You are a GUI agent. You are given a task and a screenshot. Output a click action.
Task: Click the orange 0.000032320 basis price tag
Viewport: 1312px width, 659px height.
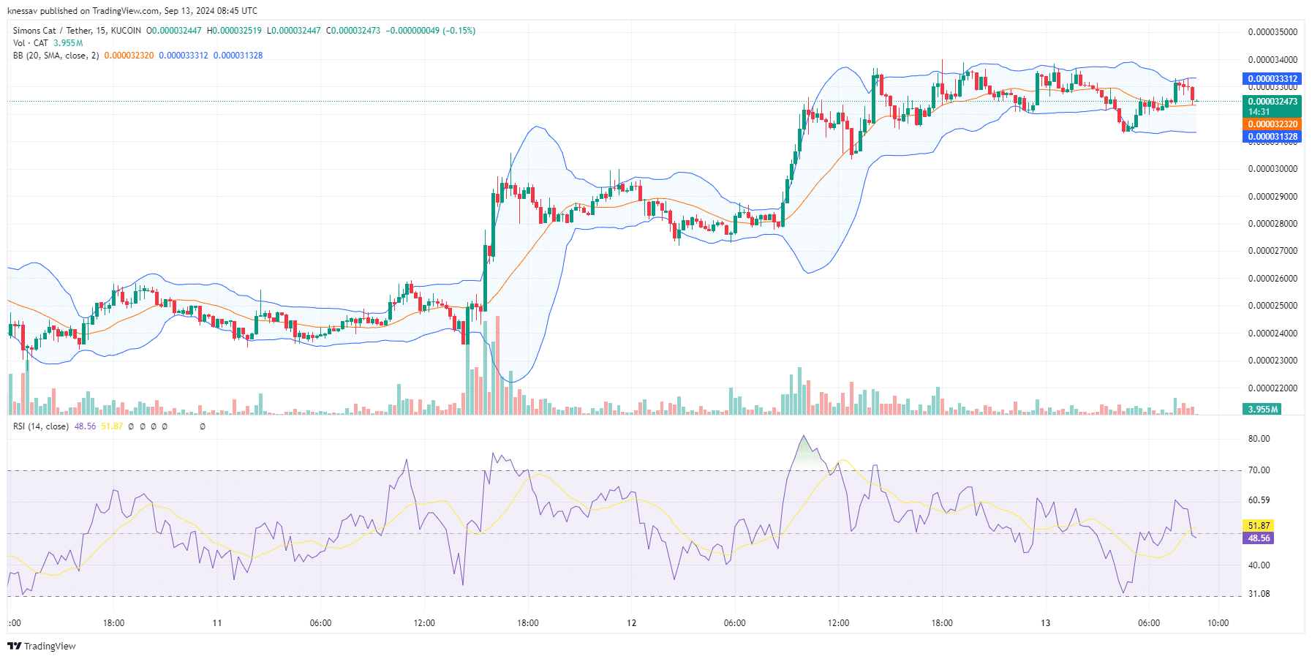pos(1272,124)
